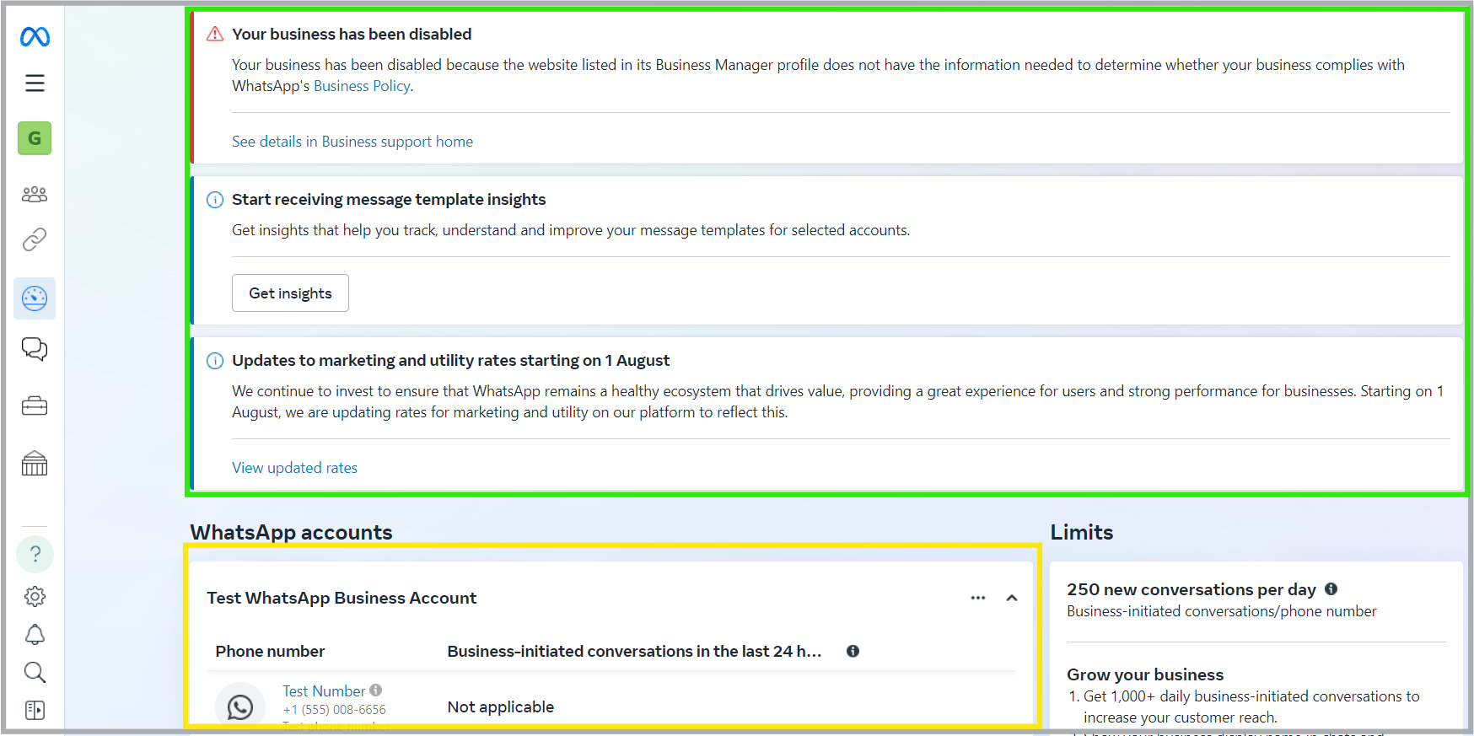Viewport: 1474px width, 736px height.
Task: Click the 'WhatsApp accounts' heading
Action: point(291,533)
